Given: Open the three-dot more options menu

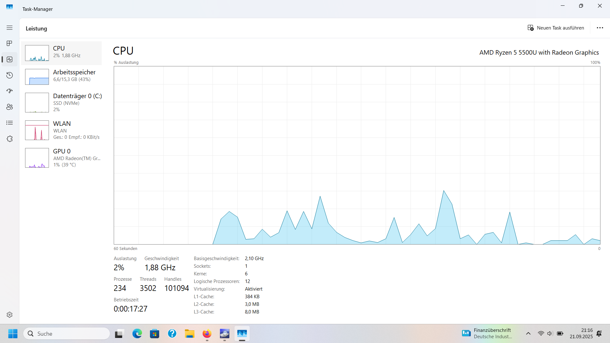Looking at the screenshot, I should (x=600, y=28).
